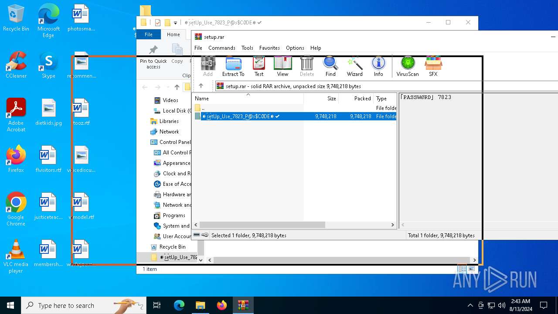
Task: Select Libraries in Explorer tree
Action: 169,121
